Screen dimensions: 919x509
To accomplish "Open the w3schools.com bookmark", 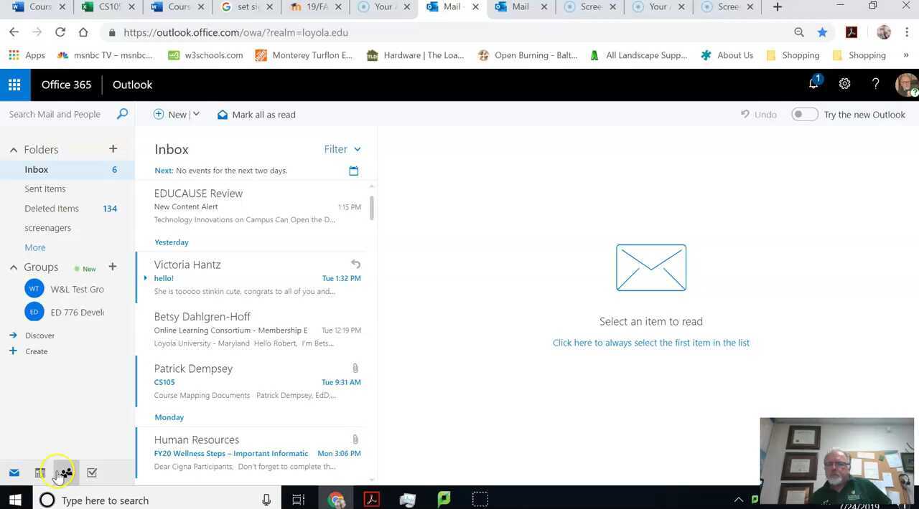I will (x=205, y=55).
